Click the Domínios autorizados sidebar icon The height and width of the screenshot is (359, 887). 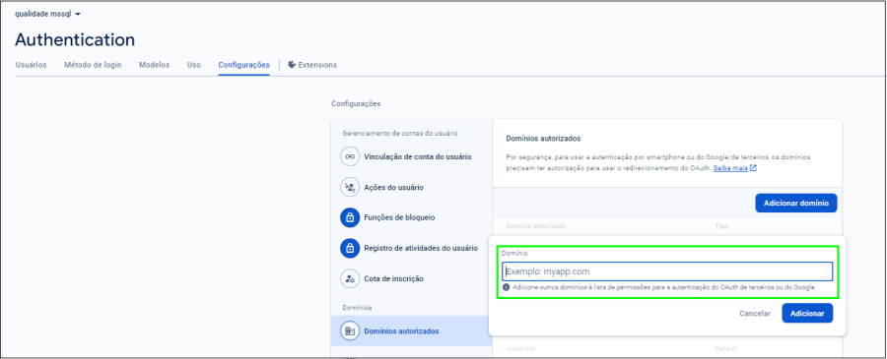(x=350, y=331)
